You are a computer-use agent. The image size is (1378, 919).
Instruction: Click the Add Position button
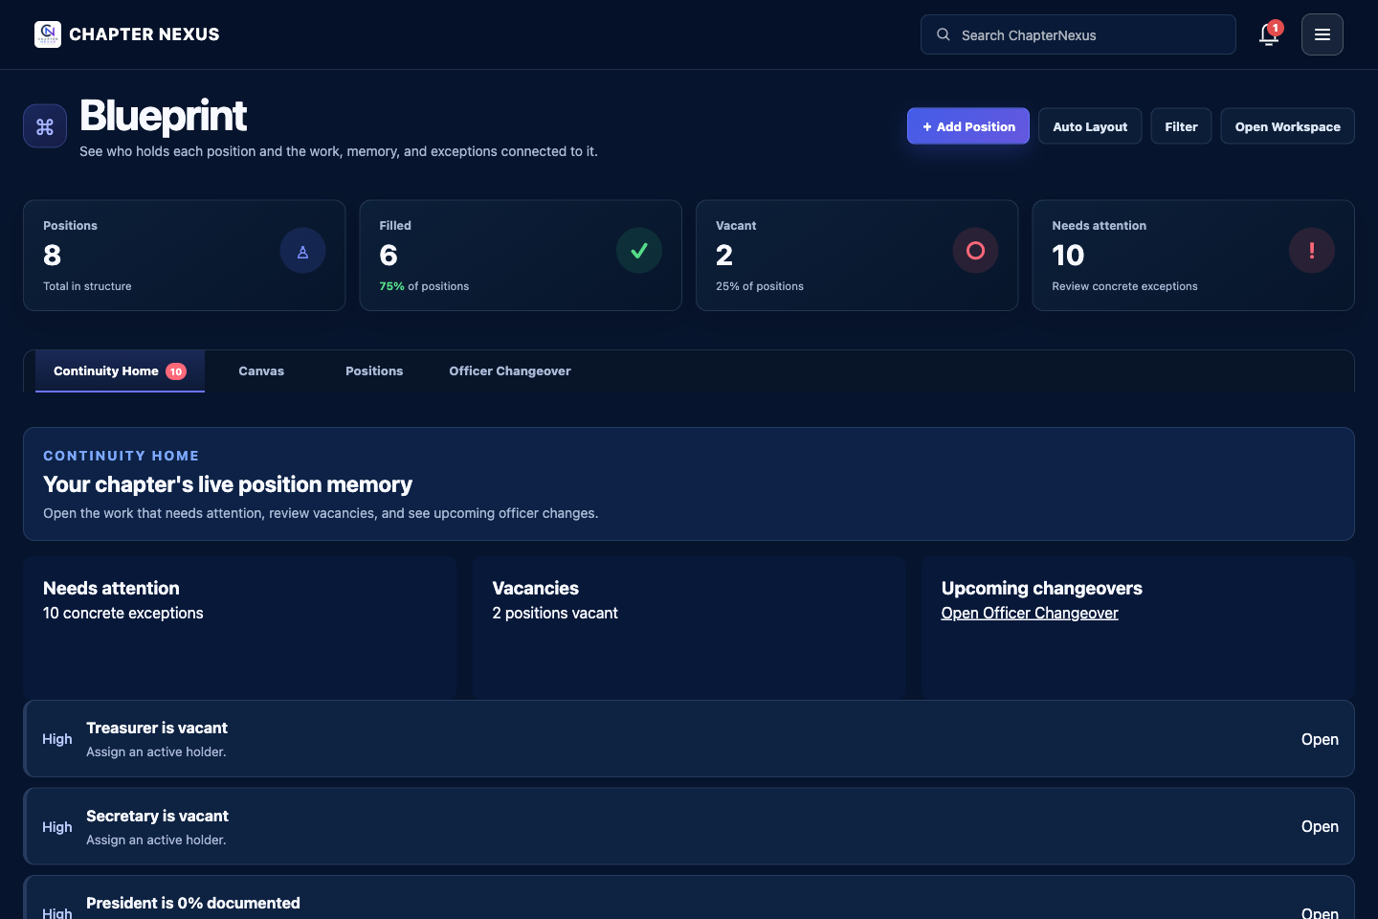click(x=968, y=126)
